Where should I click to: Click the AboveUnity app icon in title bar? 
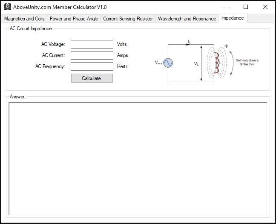tap(7, 7)
